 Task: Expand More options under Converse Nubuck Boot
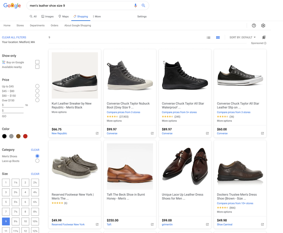114,121
